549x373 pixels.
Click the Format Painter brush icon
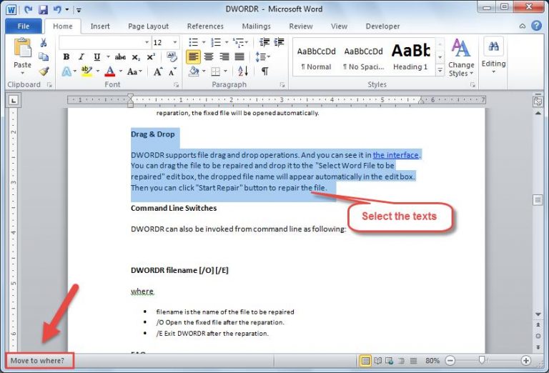(44, 71)
